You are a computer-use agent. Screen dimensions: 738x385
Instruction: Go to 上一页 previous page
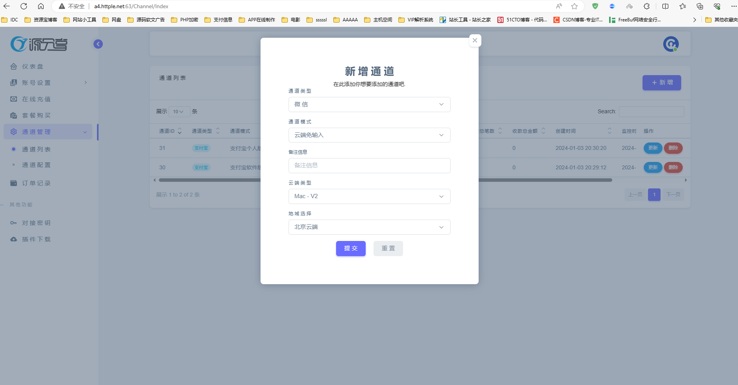[635, 195]
